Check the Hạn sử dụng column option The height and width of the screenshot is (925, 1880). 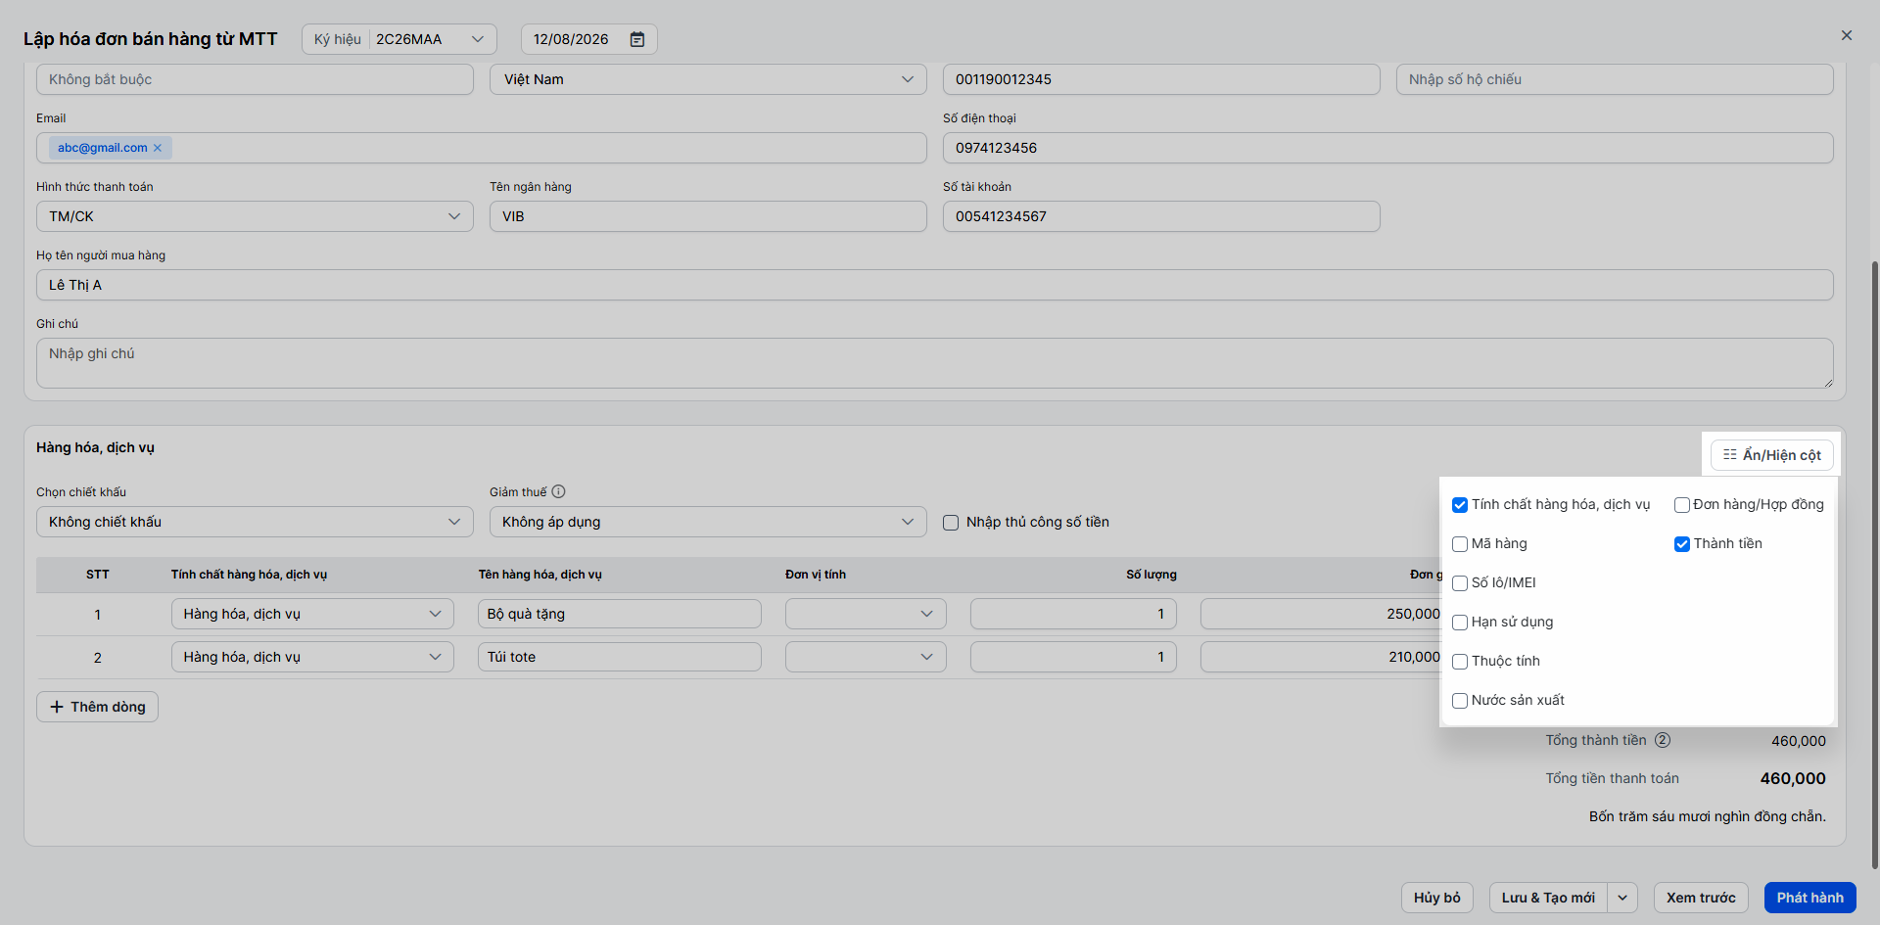pos(1460,623)
